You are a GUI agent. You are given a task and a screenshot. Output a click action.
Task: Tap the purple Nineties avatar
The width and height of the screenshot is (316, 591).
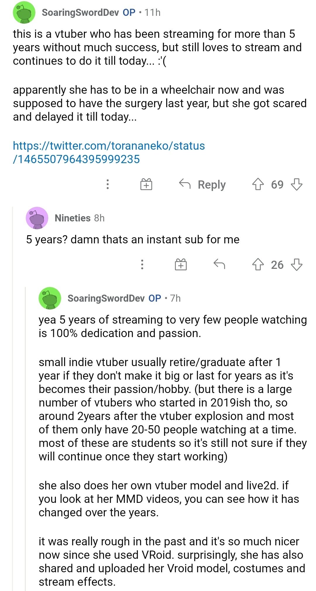click(37, 218)
